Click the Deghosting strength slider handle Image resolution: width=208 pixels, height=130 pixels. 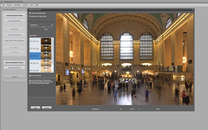pos(44,27)
